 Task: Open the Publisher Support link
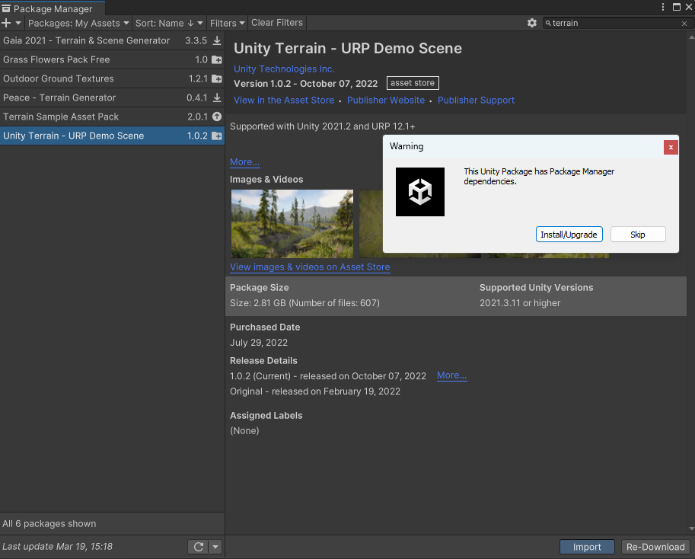pos(476,101)
